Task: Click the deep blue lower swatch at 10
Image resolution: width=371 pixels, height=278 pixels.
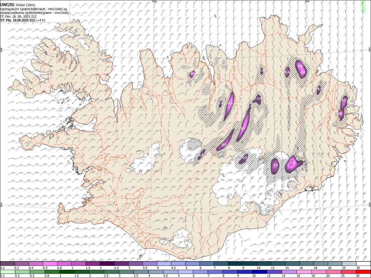Action: pyautogui.click(x=259, y=272)
